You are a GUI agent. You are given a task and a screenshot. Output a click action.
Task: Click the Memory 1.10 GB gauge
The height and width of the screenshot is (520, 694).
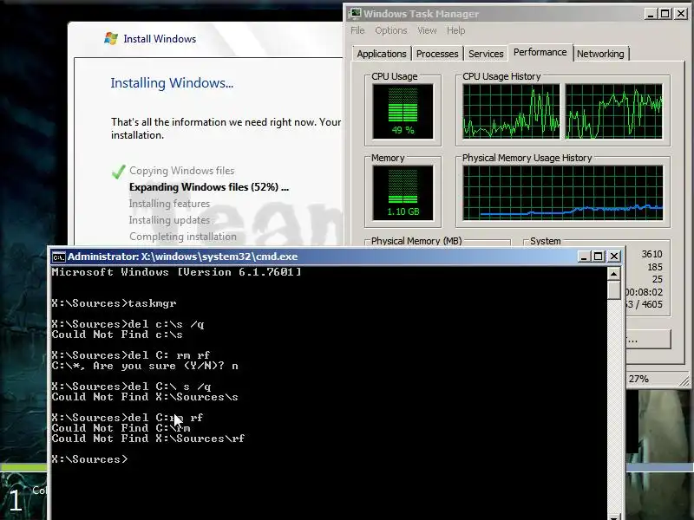403,192
